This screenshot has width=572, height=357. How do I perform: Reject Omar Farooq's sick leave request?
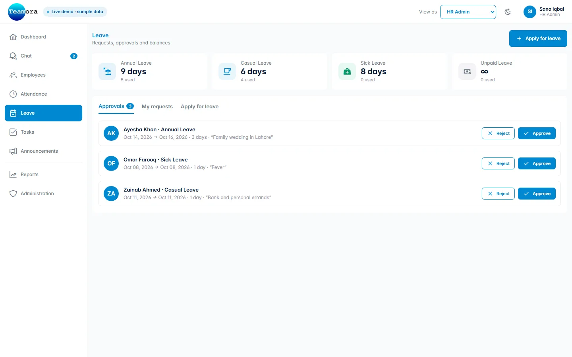point(498,163)
